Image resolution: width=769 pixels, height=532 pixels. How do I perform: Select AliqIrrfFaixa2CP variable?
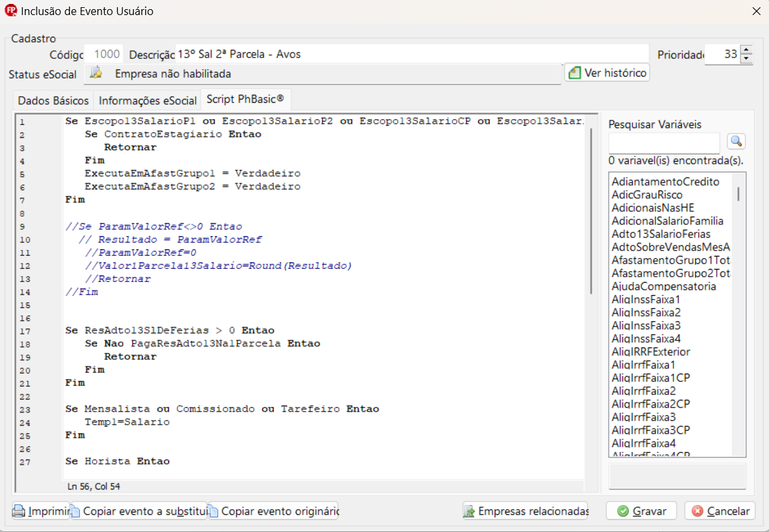click(651, 404)
